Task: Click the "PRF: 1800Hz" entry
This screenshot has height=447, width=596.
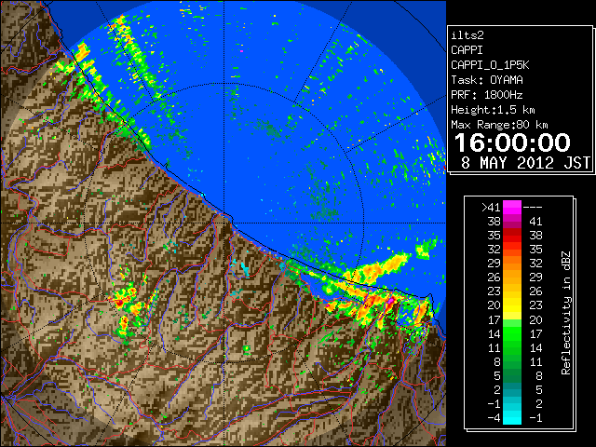Action: 487,95
